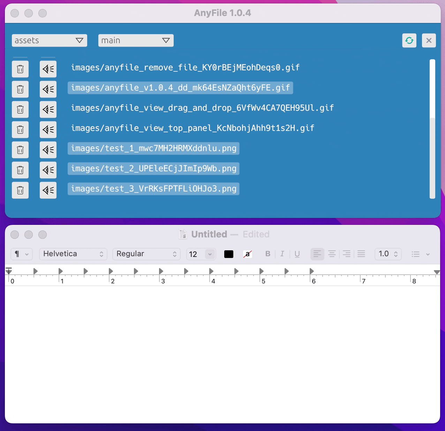Viewport: 445px width, 431px height.
Task: Delete anyfile_remove_file_KY0rBEjMEohDeqs0.gif with its trash icon
Action: click(20, 69)
